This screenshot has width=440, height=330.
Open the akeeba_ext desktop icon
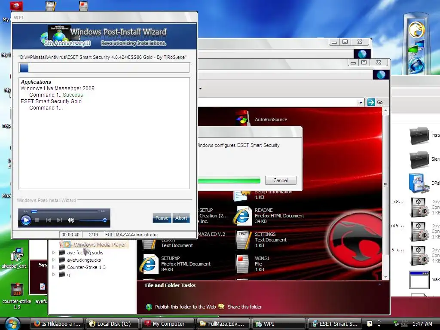click(16, 255)
